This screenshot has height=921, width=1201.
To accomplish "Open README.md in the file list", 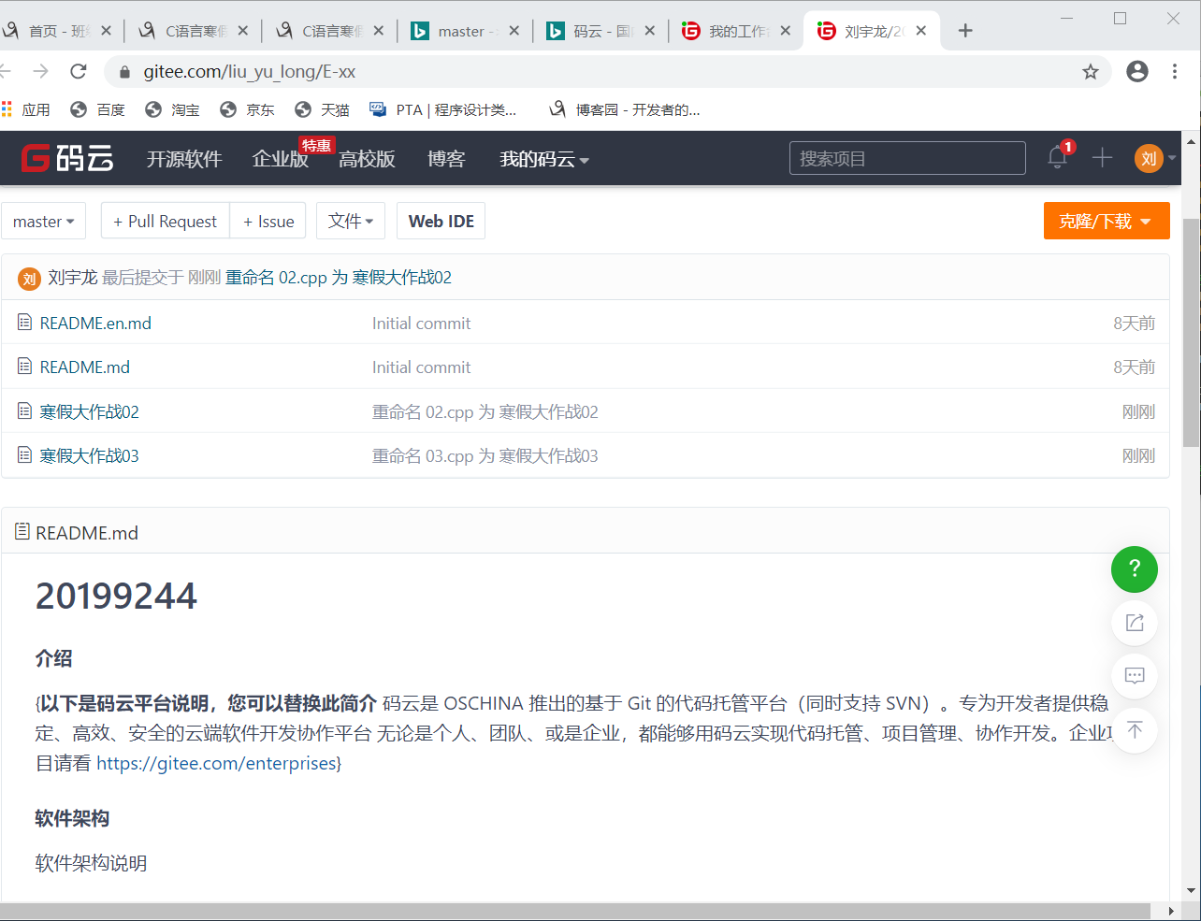I will pyautogui.click(x=85, y=367).
